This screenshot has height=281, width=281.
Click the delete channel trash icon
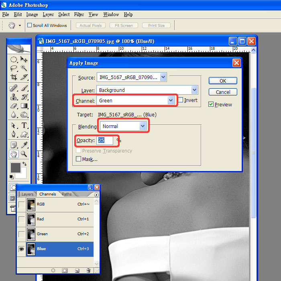pos(88,271)
